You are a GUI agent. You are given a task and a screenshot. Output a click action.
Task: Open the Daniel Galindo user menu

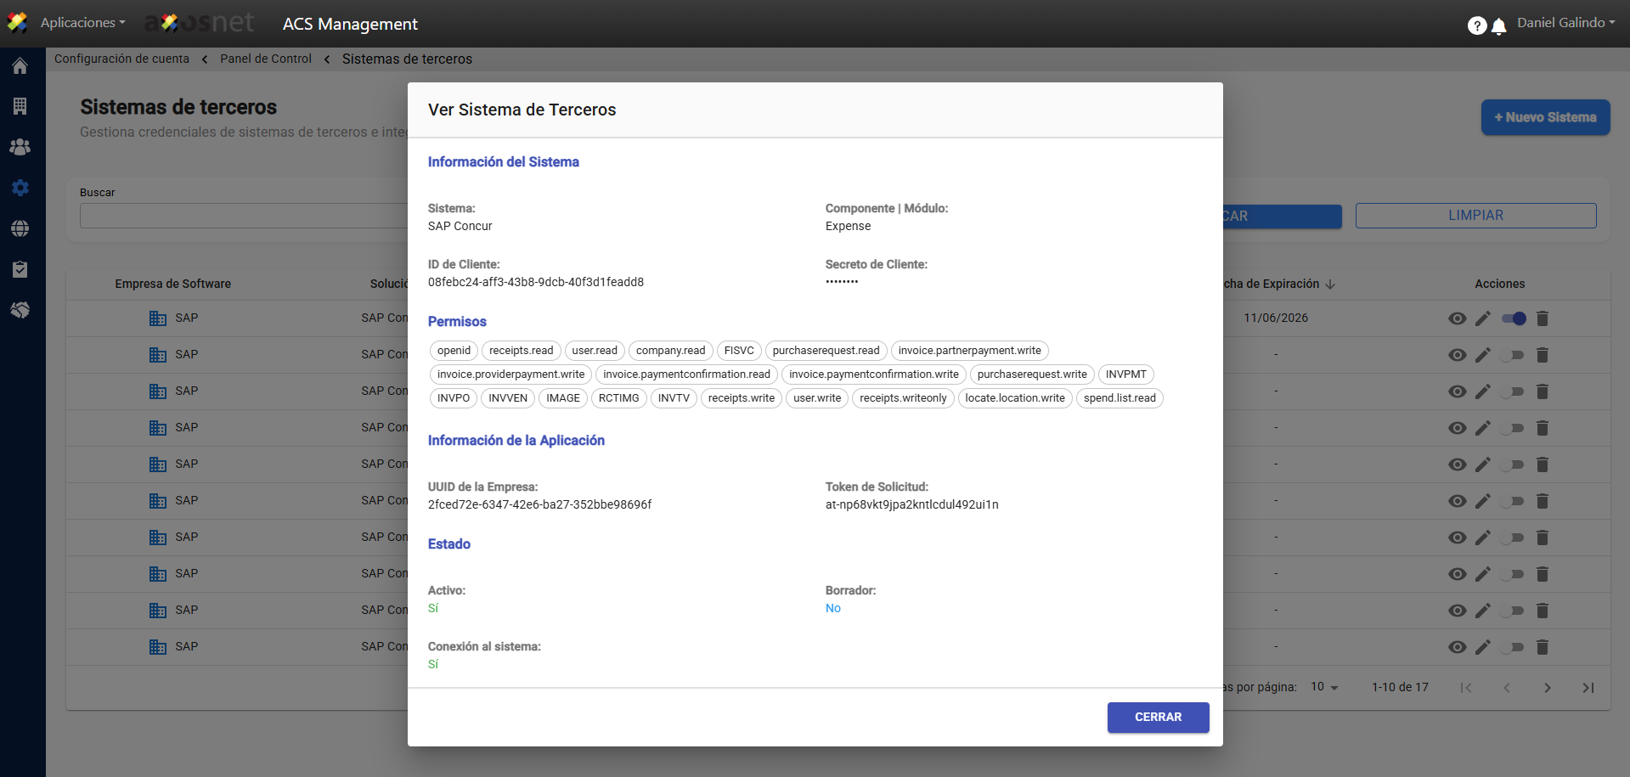pos(1565,23)
